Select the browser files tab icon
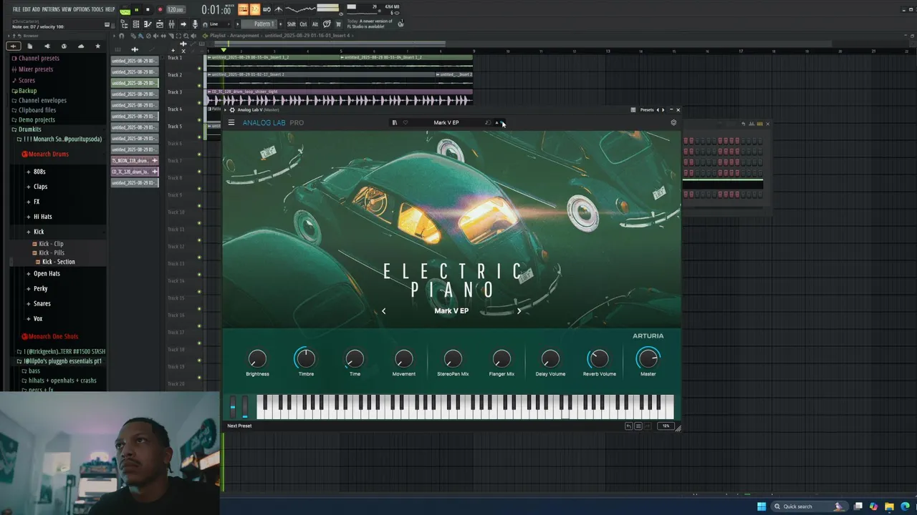The height and width of the screenshot is (515, 917). pyautogui.click(x=30, y=46)
